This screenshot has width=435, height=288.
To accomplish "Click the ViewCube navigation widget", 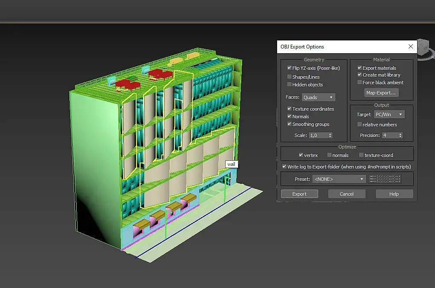I will coord(424,48).
